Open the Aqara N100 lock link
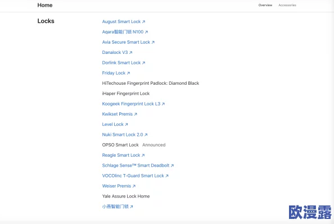 point(125,32)
